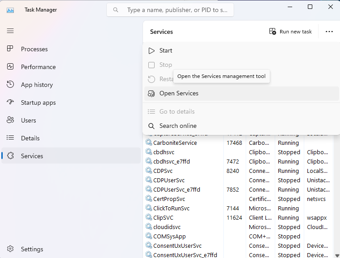Select the ClickToRunSvc service row
This screenshot has height=258, width=340.
click(x=171, y=209)
